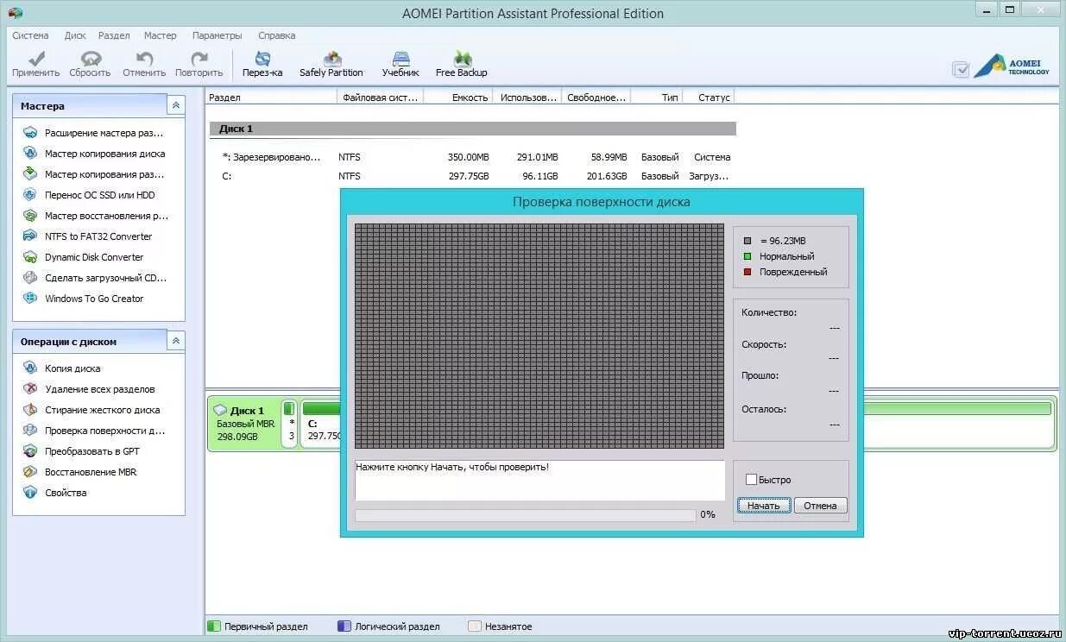Open the Мастер menu
The image size is (1066, 642).
160,35
